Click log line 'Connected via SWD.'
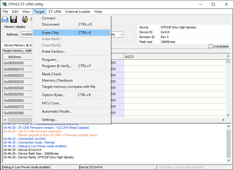233x170 pixels. tap(25, 139)
